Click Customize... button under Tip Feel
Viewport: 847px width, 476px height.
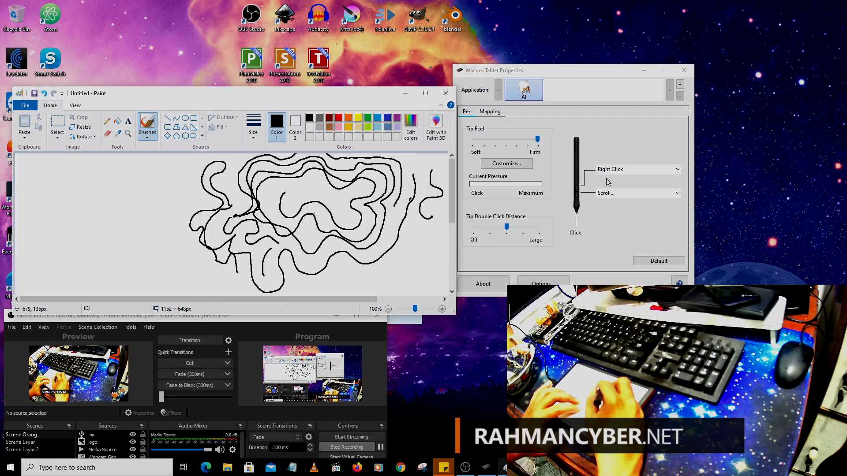[506, 164]
